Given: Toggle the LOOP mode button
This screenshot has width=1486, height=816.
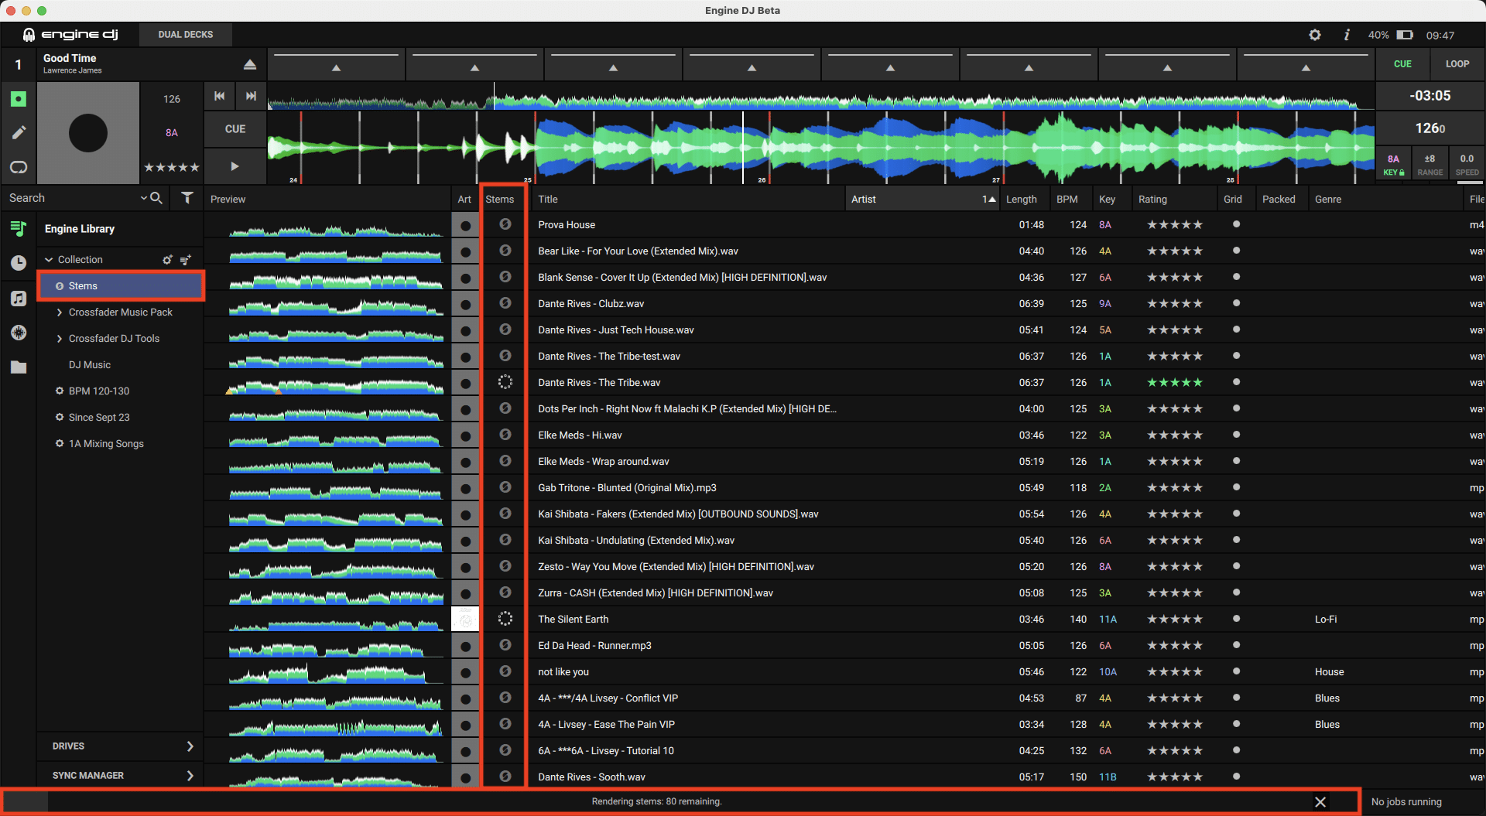Looking at the screenshot, I should click(1457, 64).
